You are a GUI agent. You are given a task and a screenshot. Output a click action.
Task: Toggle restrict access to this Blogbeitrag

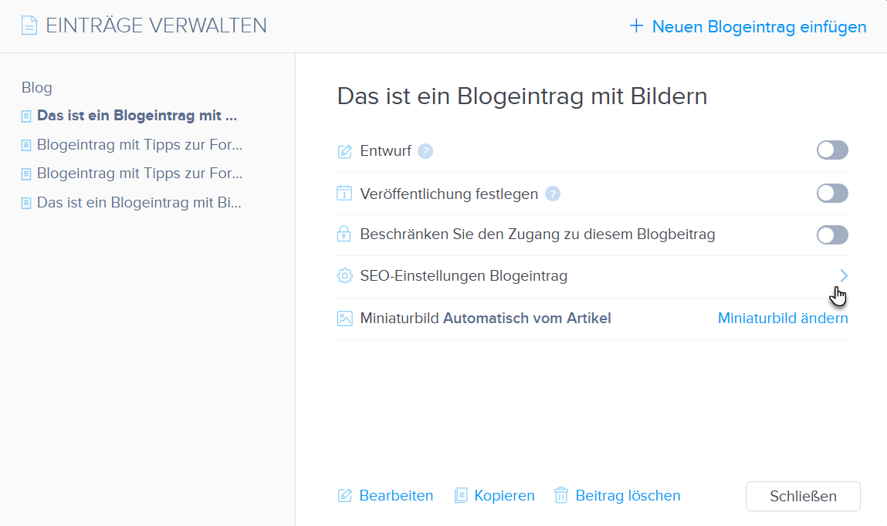(832, 235)
